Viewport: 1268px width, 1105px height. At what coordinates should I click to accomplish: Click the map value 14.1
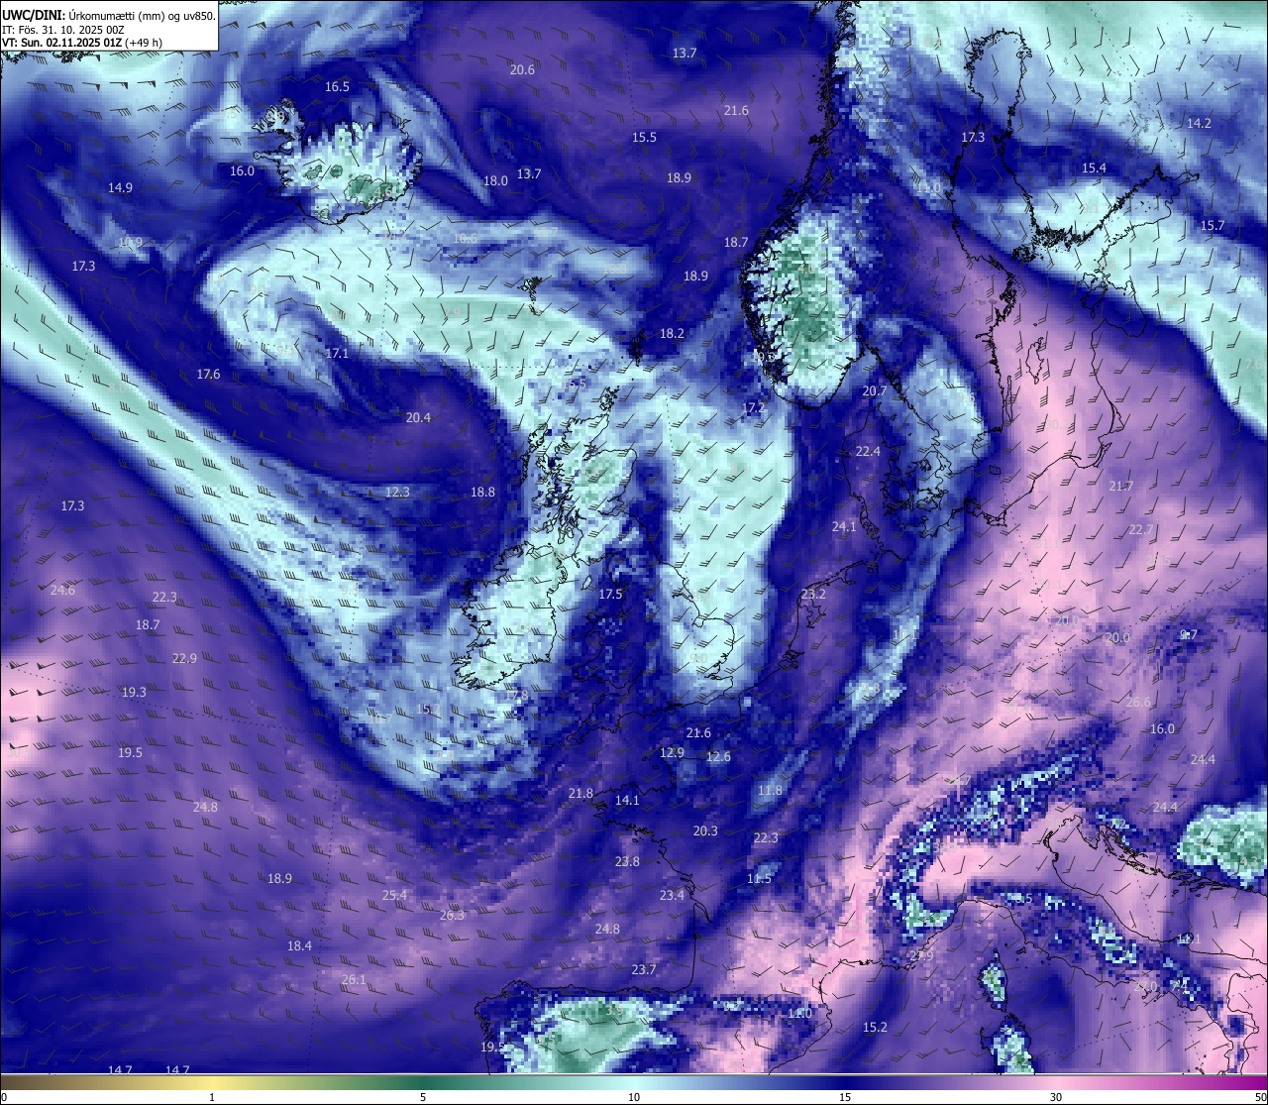[627, 800]
